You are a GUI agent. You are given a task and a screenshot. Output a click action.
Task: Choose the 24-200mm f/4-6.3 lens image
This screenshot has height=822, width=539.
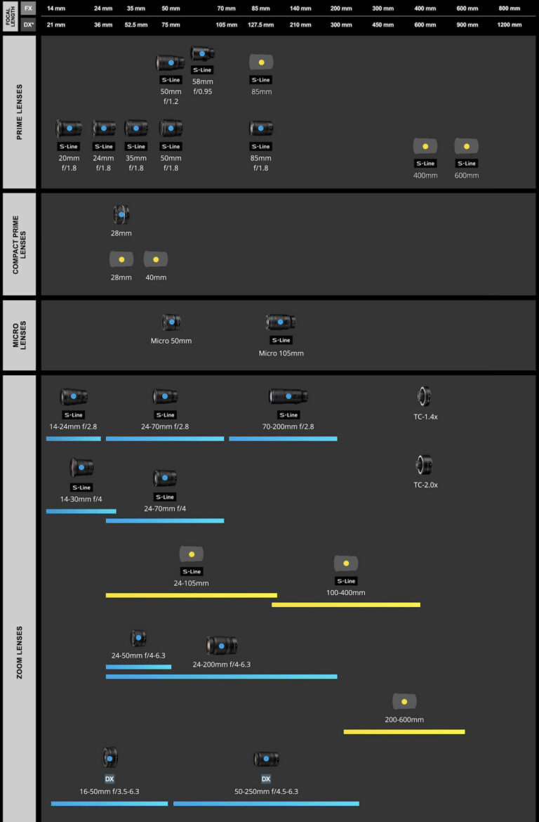[x=222, y=646]
